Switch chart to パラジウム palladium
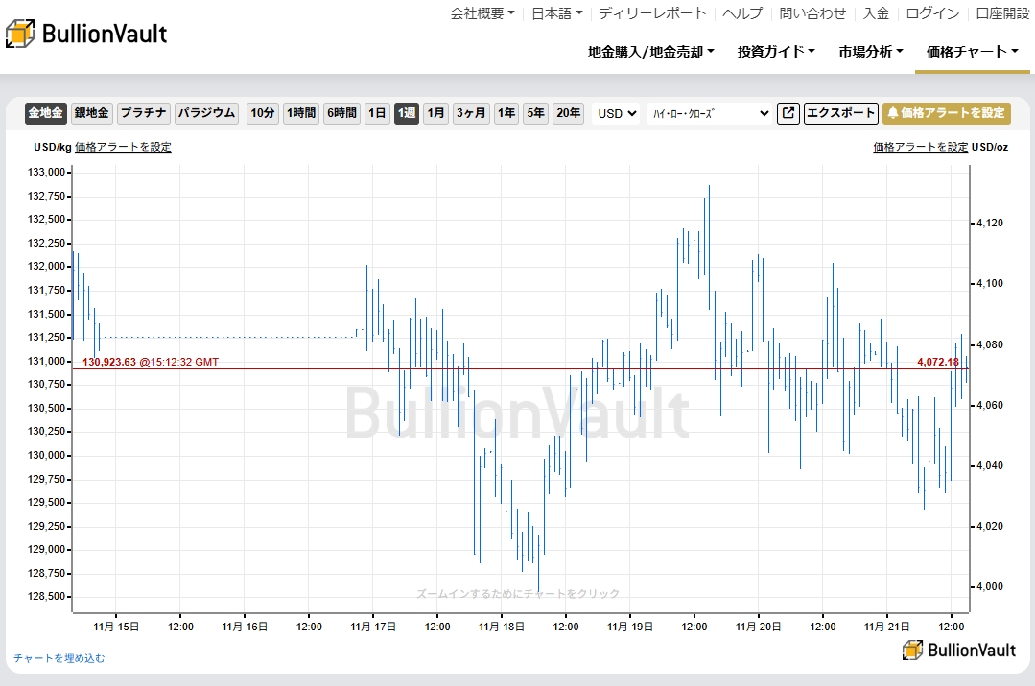 click(205, 113)
